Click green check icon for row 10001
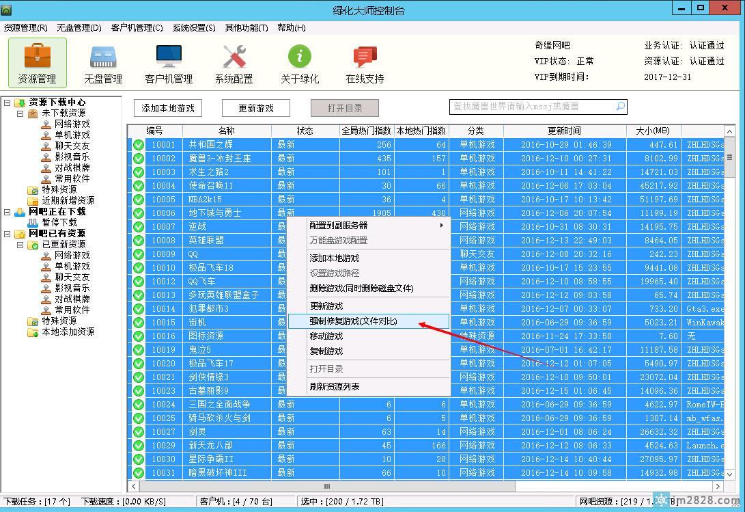 coord(139,145)
